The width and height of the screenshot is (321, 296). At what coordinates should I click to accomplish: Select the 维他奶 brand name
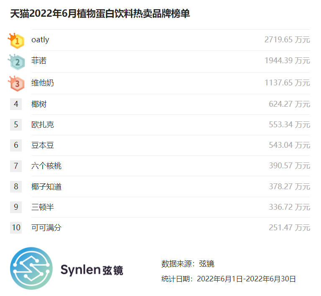tap(43, 83)
